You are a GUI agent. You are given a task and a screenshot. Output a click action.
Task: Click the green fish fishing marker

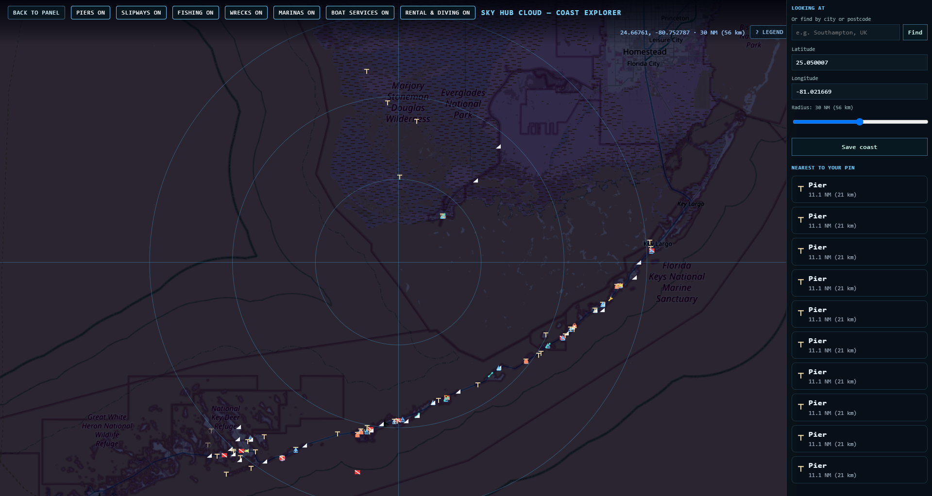coord(247,451)
